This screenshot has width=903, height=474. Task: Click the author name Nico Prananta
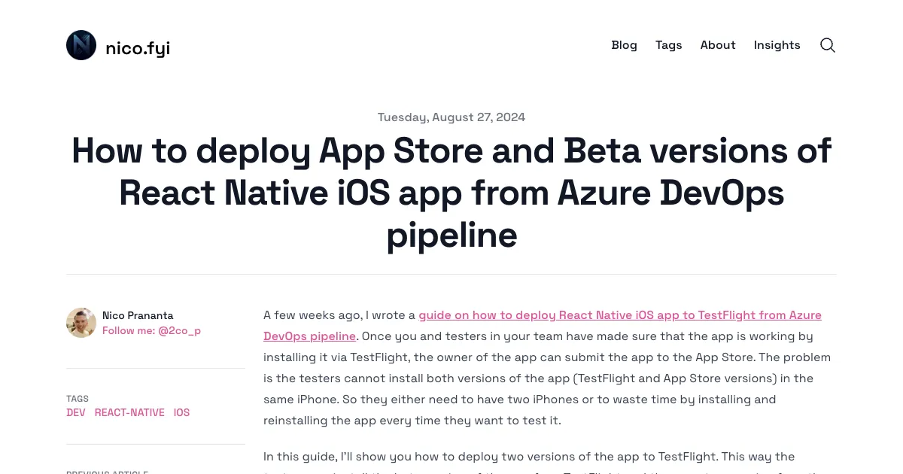138,315
